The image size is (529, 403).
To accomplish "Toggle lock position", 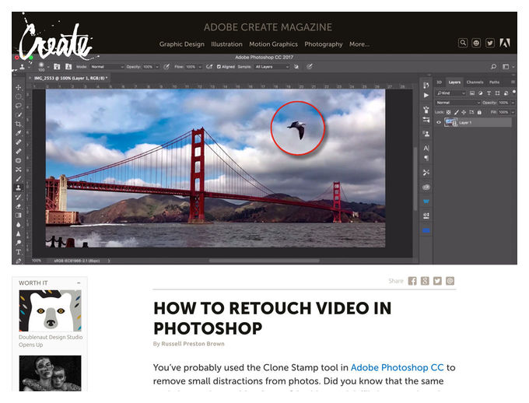I will click(464, 112).
